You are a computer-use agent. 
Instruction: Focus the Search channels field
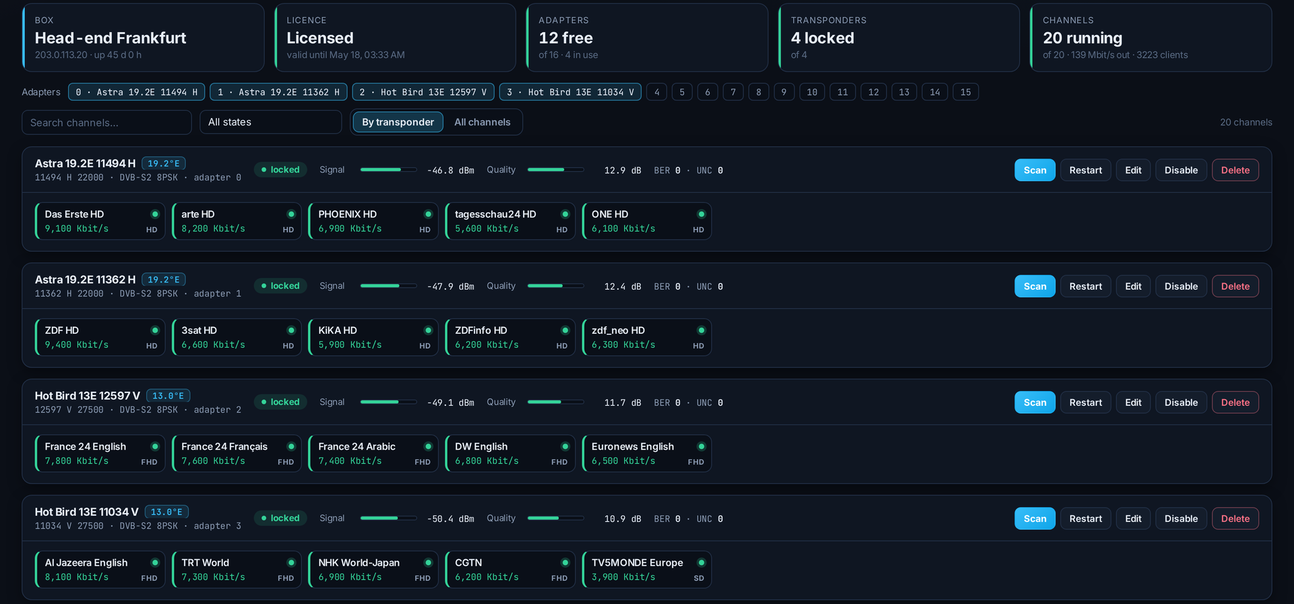coord(106,123)
